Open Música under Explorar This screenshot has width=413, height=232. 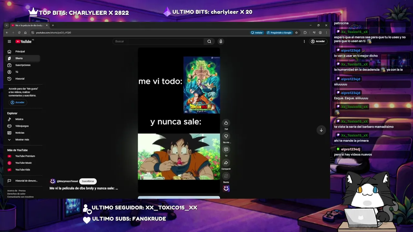[x=23, y=119]
